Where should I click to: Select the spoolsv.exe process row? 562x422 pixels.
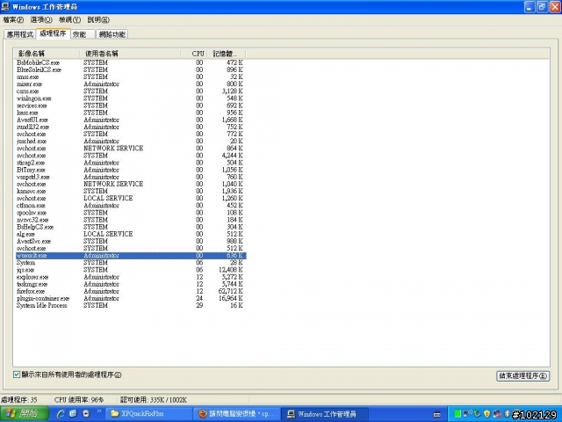pyautogui.click(x=130, y=213)
